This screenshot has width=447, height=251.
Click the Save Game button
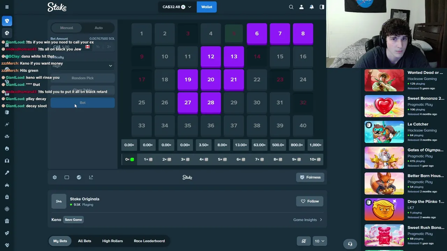73,220
